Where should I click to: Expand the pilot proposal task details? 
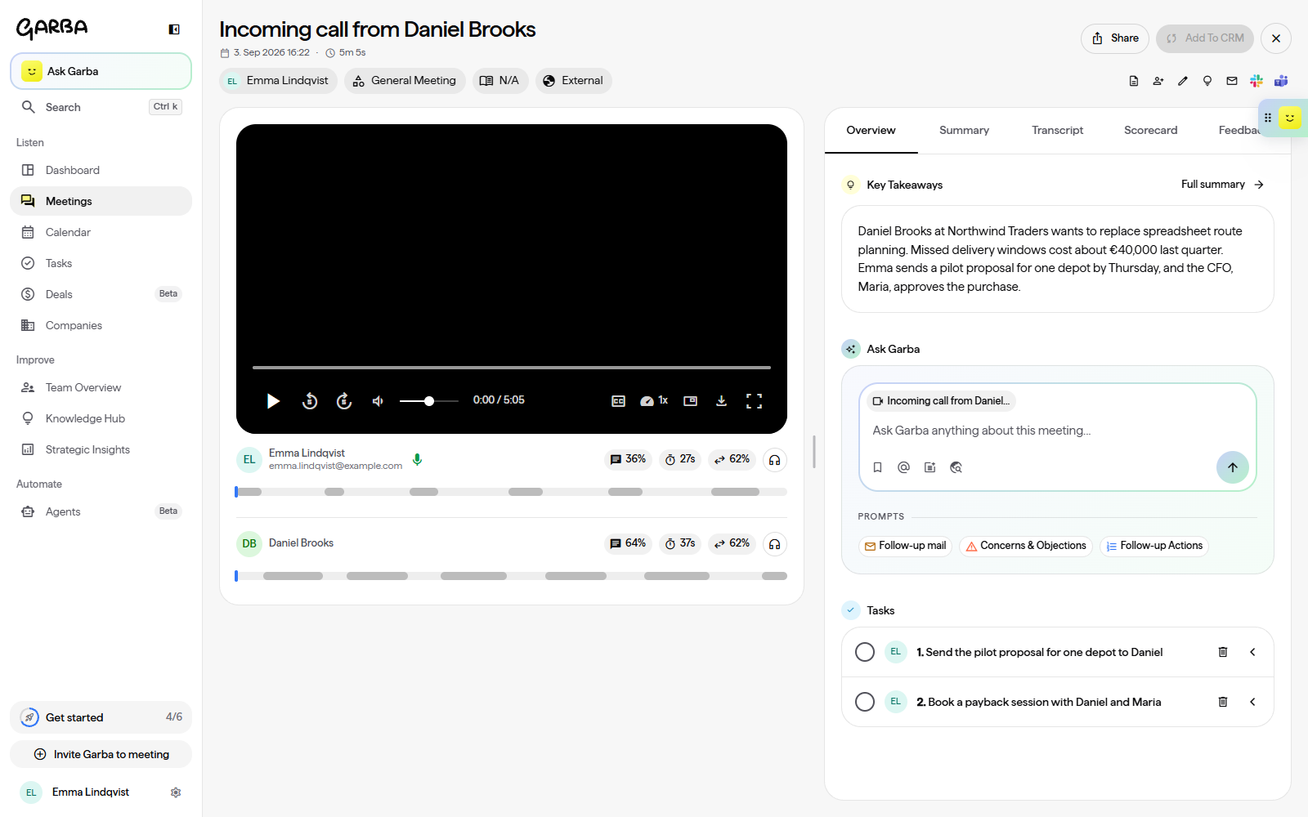pos(1252,652)
